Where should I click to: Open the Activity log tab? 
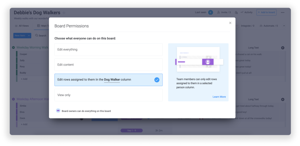tap(246, 13)
